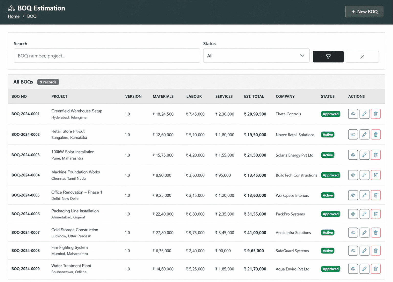The image size is (393, 282).
Task: Click ₹ 7,45,000 labour value
Action: 195,114
